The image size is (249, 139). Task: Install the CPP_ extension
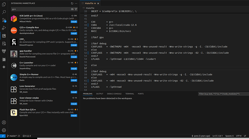coord(74,45)
